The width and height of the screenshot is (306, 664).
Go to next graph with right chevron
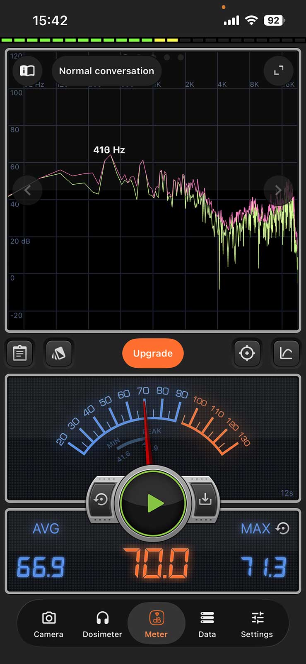(278, 190)
